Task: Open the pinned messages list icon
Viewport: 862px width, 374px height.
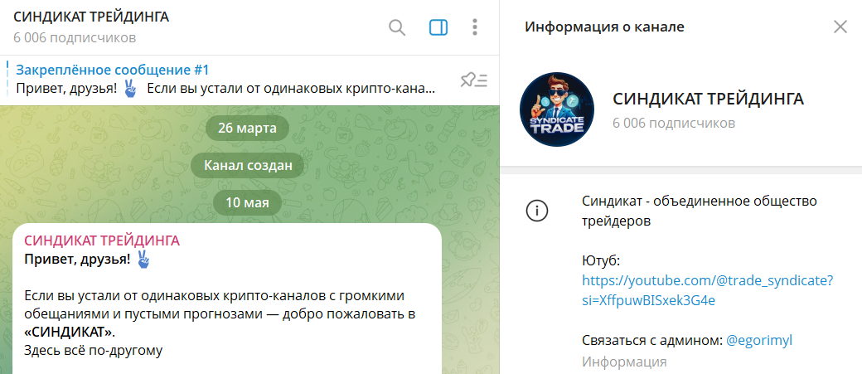Action: [x=474, y=80]
